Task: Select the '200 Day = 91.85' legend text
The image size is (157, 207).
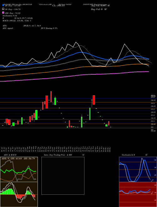Action: coord(13,13)
